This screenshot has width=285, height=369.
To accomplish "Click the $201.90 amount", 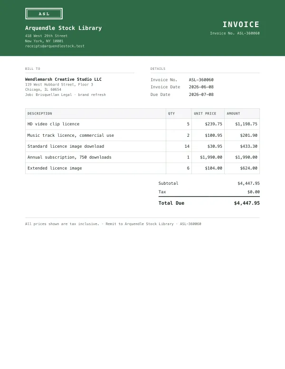I will click(x=248, y=135).
